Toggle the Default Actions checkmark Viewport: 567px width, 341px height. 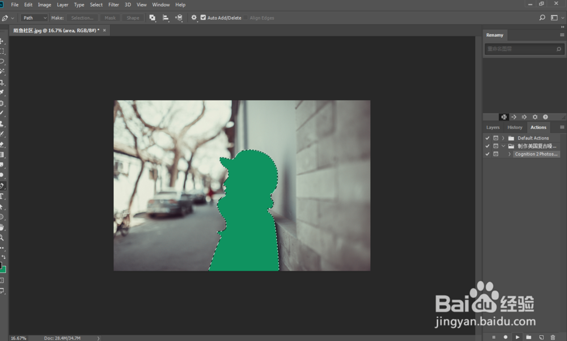488,138
